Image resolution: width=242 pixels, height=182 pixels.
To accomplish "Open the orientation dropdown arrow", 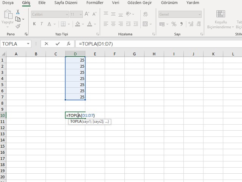I will click(x=133, y=14).
